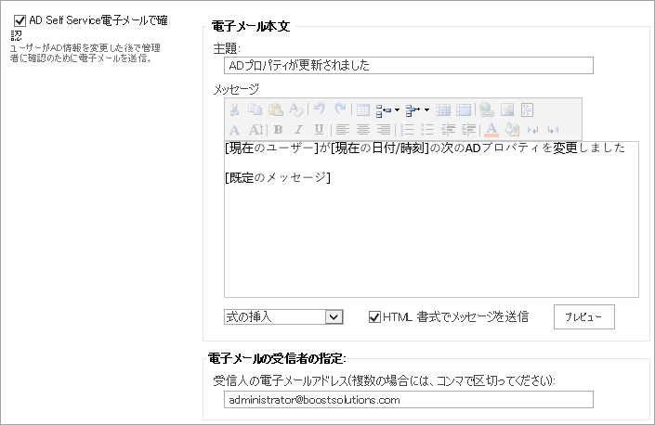The image size is (655, 425).
Task: Increase the paragraph indent
Action: (468, 130)
